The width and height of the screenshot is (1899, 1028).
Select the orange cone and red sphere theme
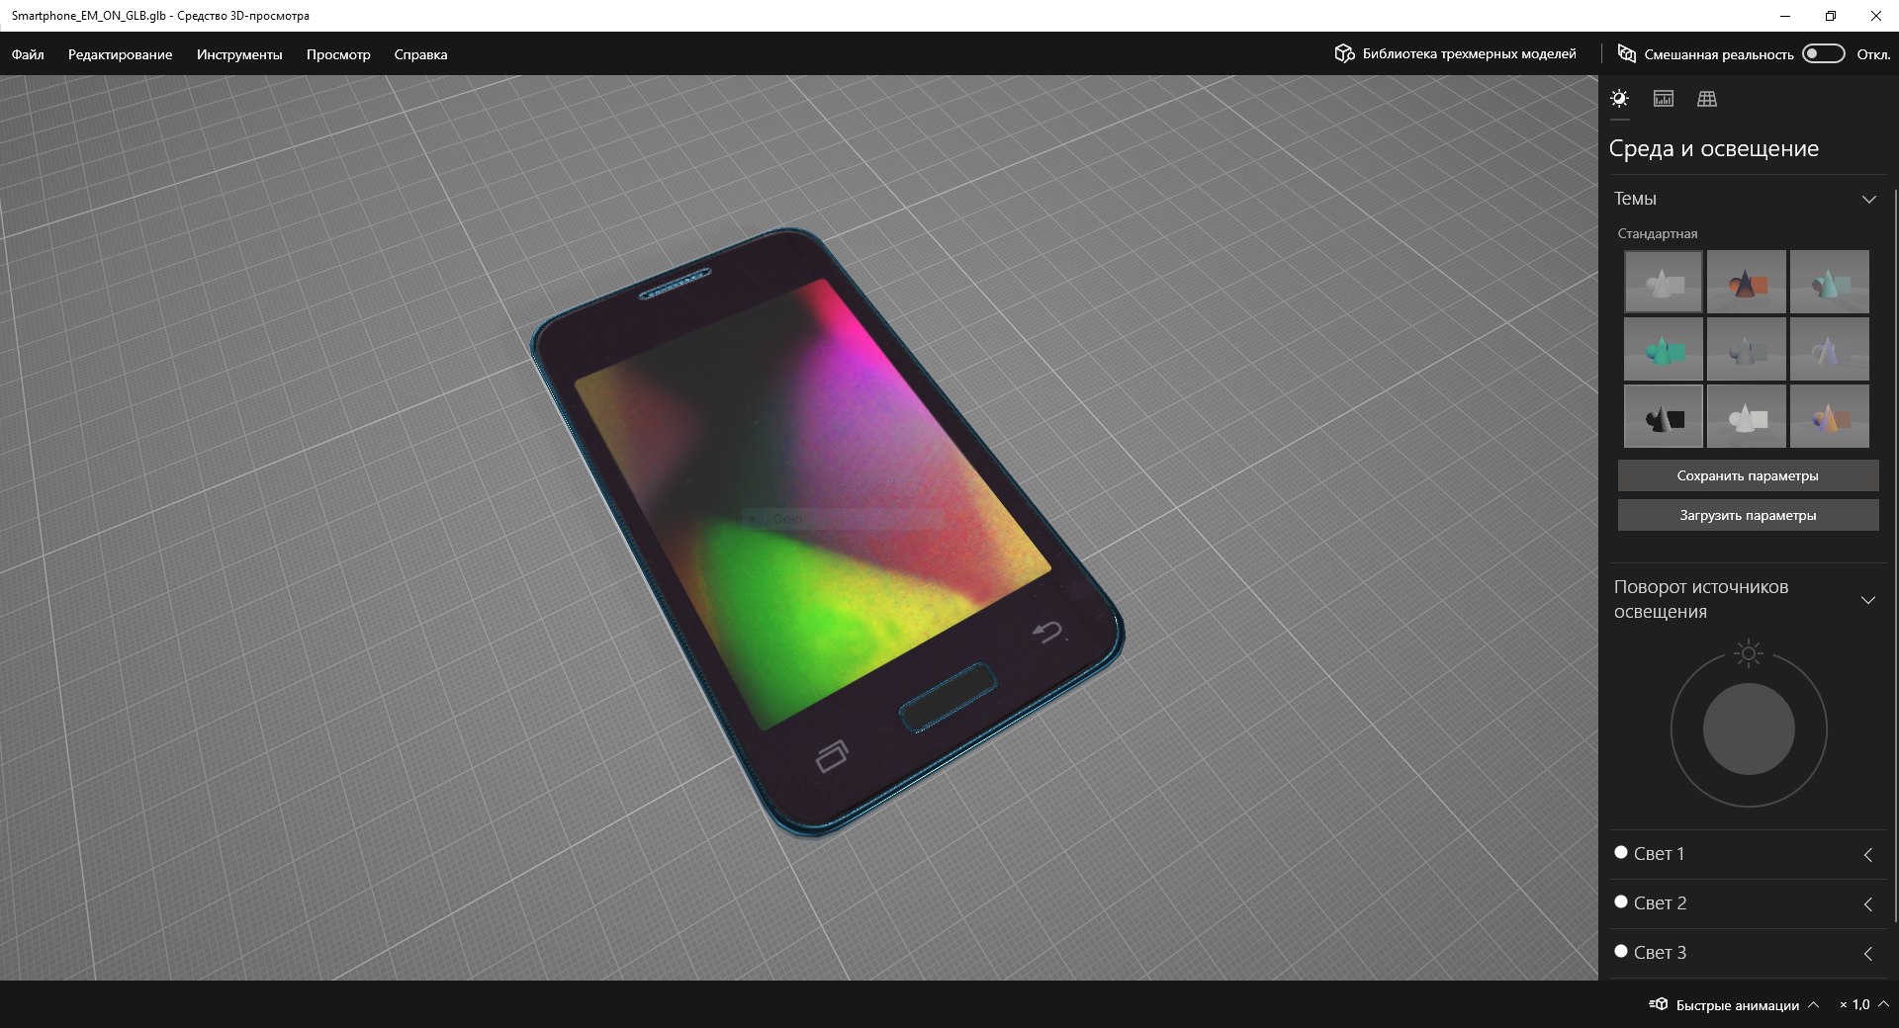coord(1747,282)
